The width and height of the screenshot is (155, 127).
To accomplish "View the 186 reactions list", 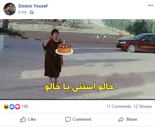I will point(25,106).
